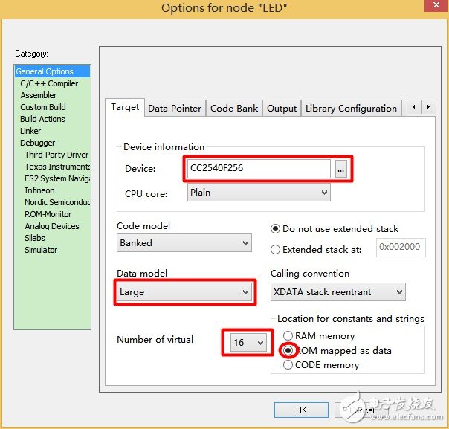449x429 pixels.
Task: Select CODE memory radio button
Action: point(288,365)
